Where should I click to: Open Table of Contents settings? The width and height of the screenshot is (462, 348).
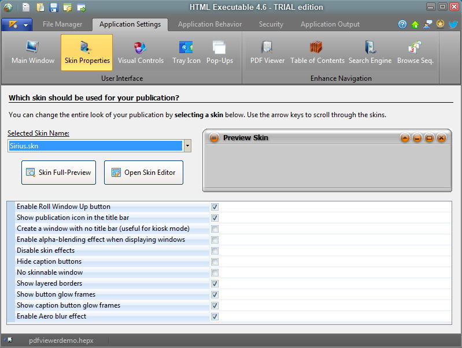coord(317,53)
